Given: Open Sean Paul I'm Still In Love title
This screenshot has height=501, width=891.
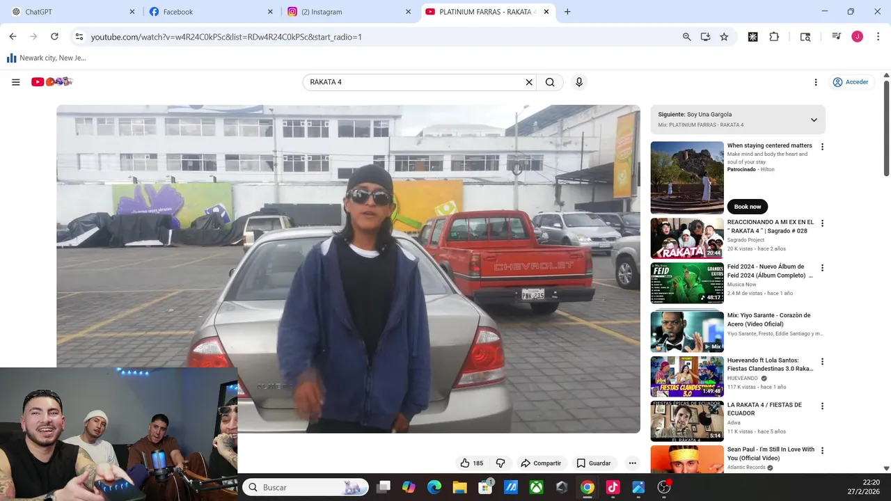Looking at the screenshot, I should [771, 453].
